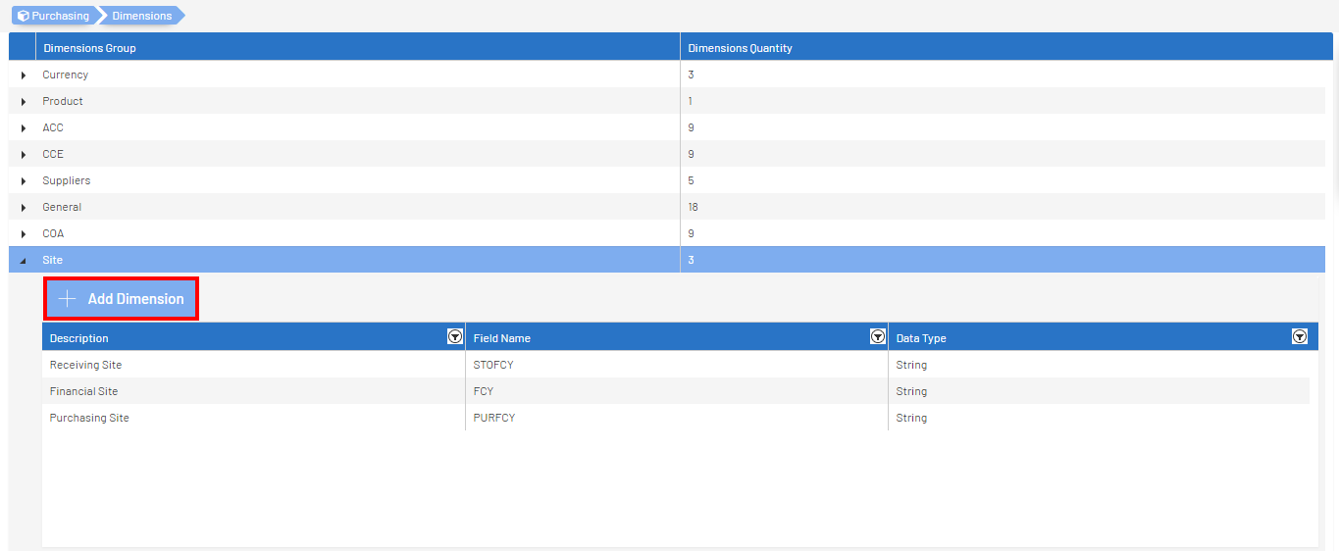Viewport: 1339px width, 551px height.
Task: Select the Receiving Site row
Action: [x=86, y=365]
